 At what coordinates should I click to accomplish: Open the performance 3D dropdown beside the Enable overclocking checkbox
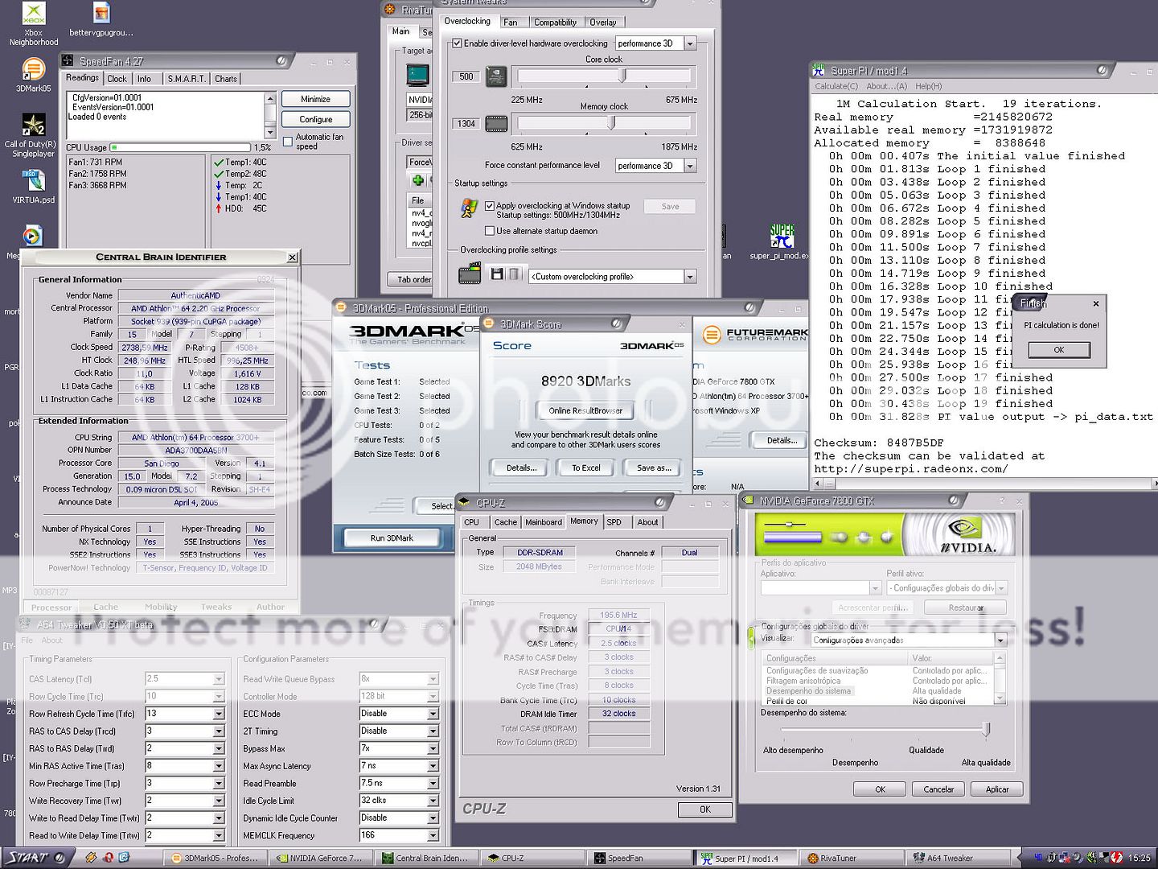pos(690,43)
